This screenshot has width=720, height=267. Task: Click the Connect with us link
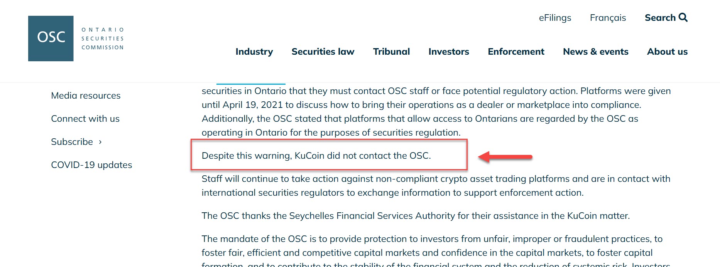pyautogui.click(x=85, y=119)
